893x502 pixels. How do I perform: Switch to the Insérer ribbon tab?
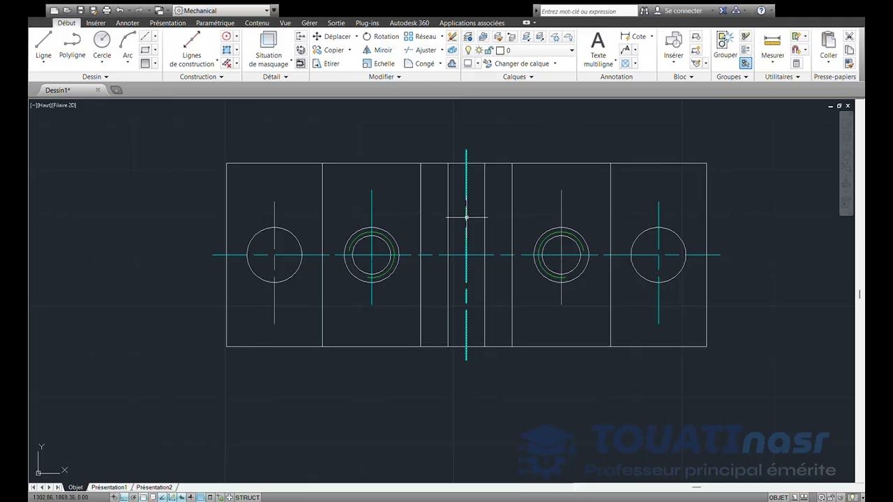tap(96, 23)
